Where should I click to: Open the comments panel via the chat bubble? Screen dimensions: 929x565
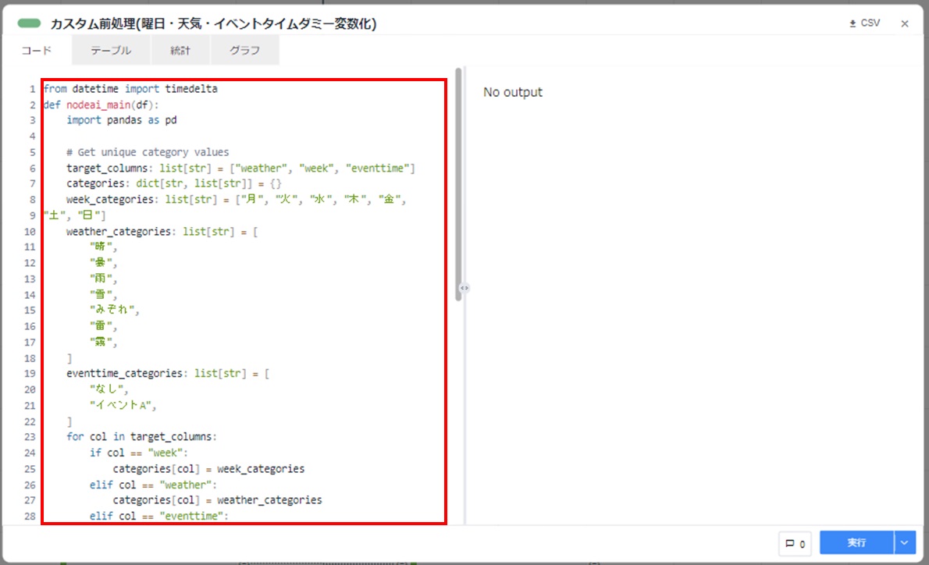[x=794, y=543]
